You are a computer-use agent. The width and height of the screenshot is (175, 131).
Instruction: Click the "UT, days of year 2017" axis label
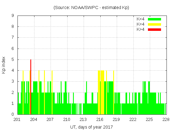pyautogui.click(x=91, y=127)
